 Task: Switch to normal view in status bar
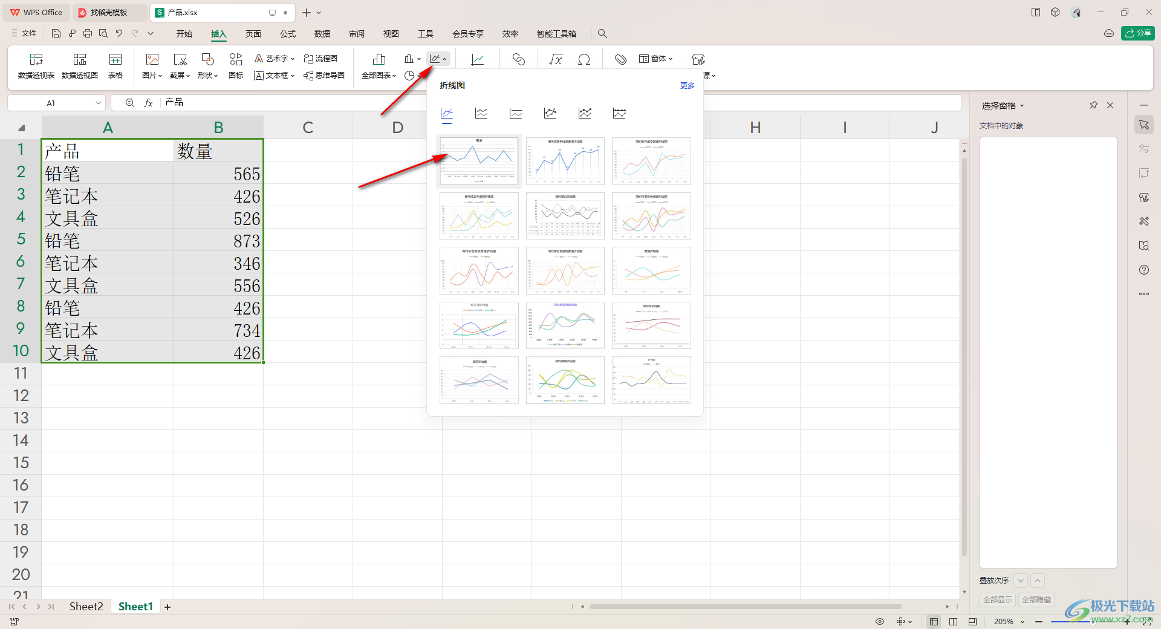[x=934, y=621]
